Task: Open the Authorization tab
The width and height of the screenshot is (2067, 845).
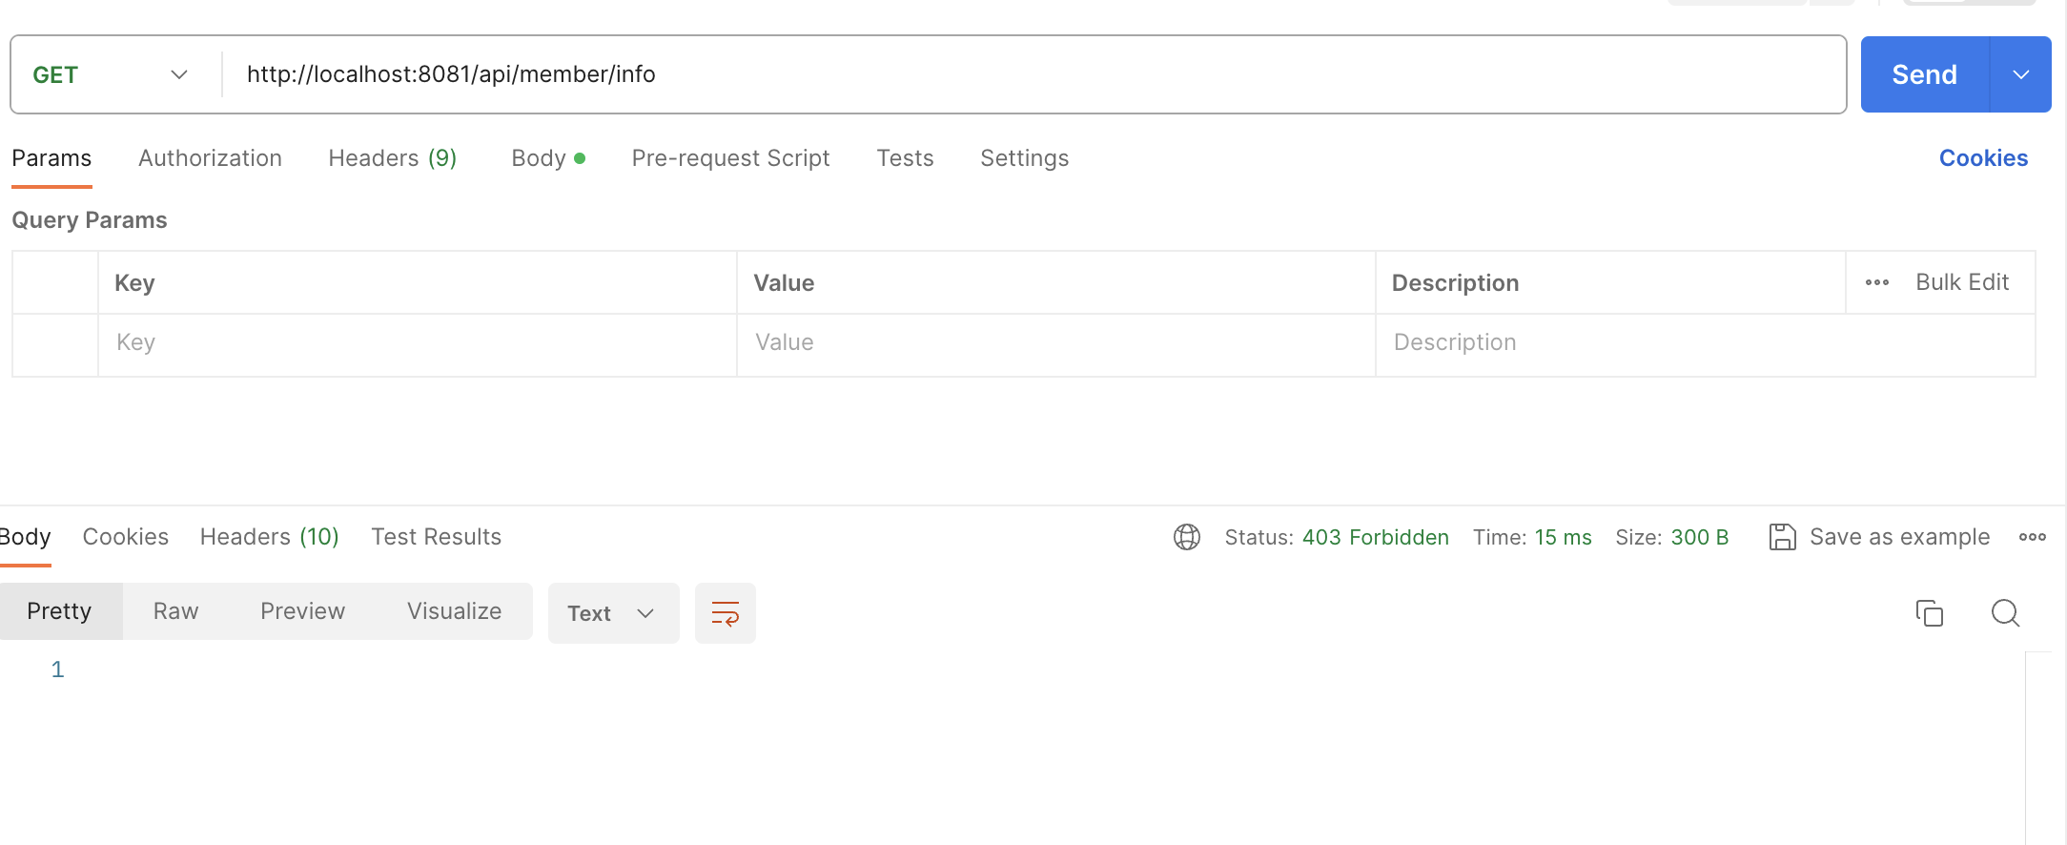Action: tap(210, 158)
